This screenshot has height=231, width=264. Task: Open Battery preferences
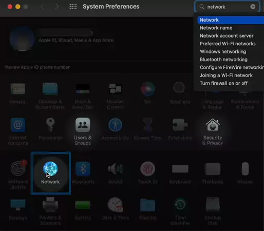pos(83,205)
